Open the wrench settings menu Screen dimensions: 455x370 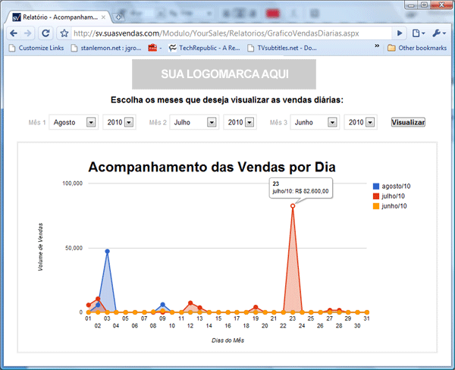(439, 33)
